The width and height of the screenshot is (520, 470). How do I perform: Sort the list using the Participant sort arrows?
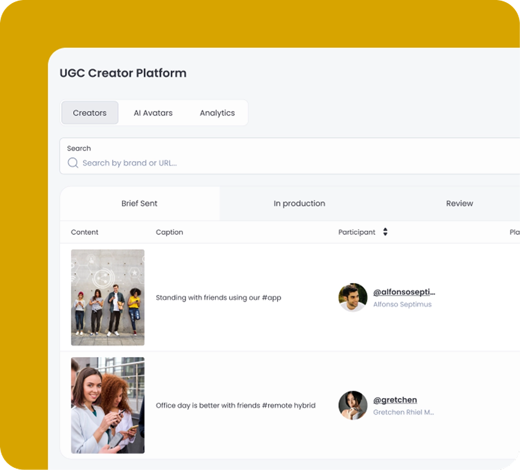(385, 232)
